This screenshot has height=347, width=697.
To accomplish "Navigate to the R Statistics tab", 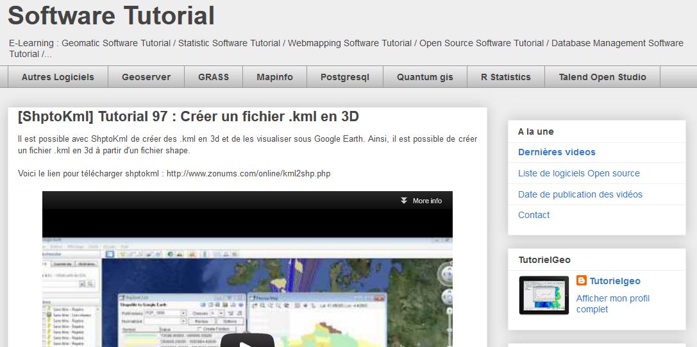I will click(505, 77).
